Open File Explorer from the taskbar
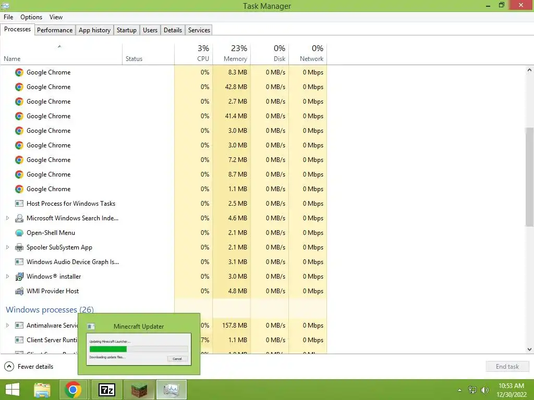 [42, 390]
